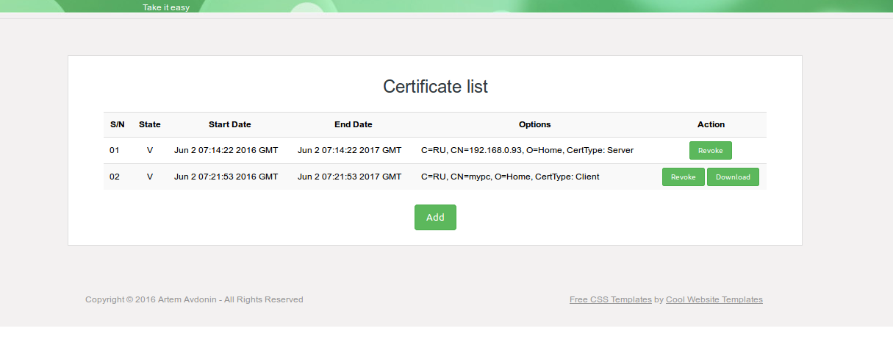The height and width of the screenshot is (359, 893).
Task: Select end date Jun 2 07:14:22 2017 GMT
Action: [350, 150]
